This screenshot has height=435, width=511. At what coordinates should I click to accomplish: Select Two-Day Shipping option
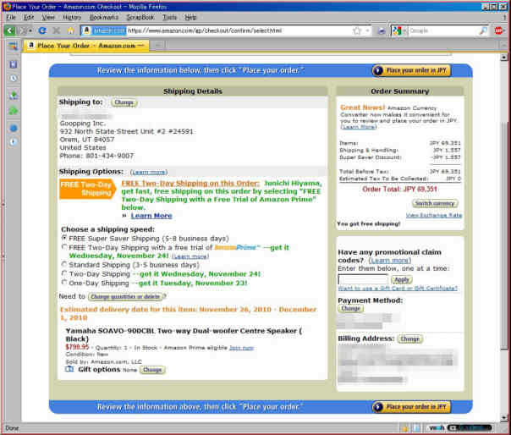tap(64, 273)
